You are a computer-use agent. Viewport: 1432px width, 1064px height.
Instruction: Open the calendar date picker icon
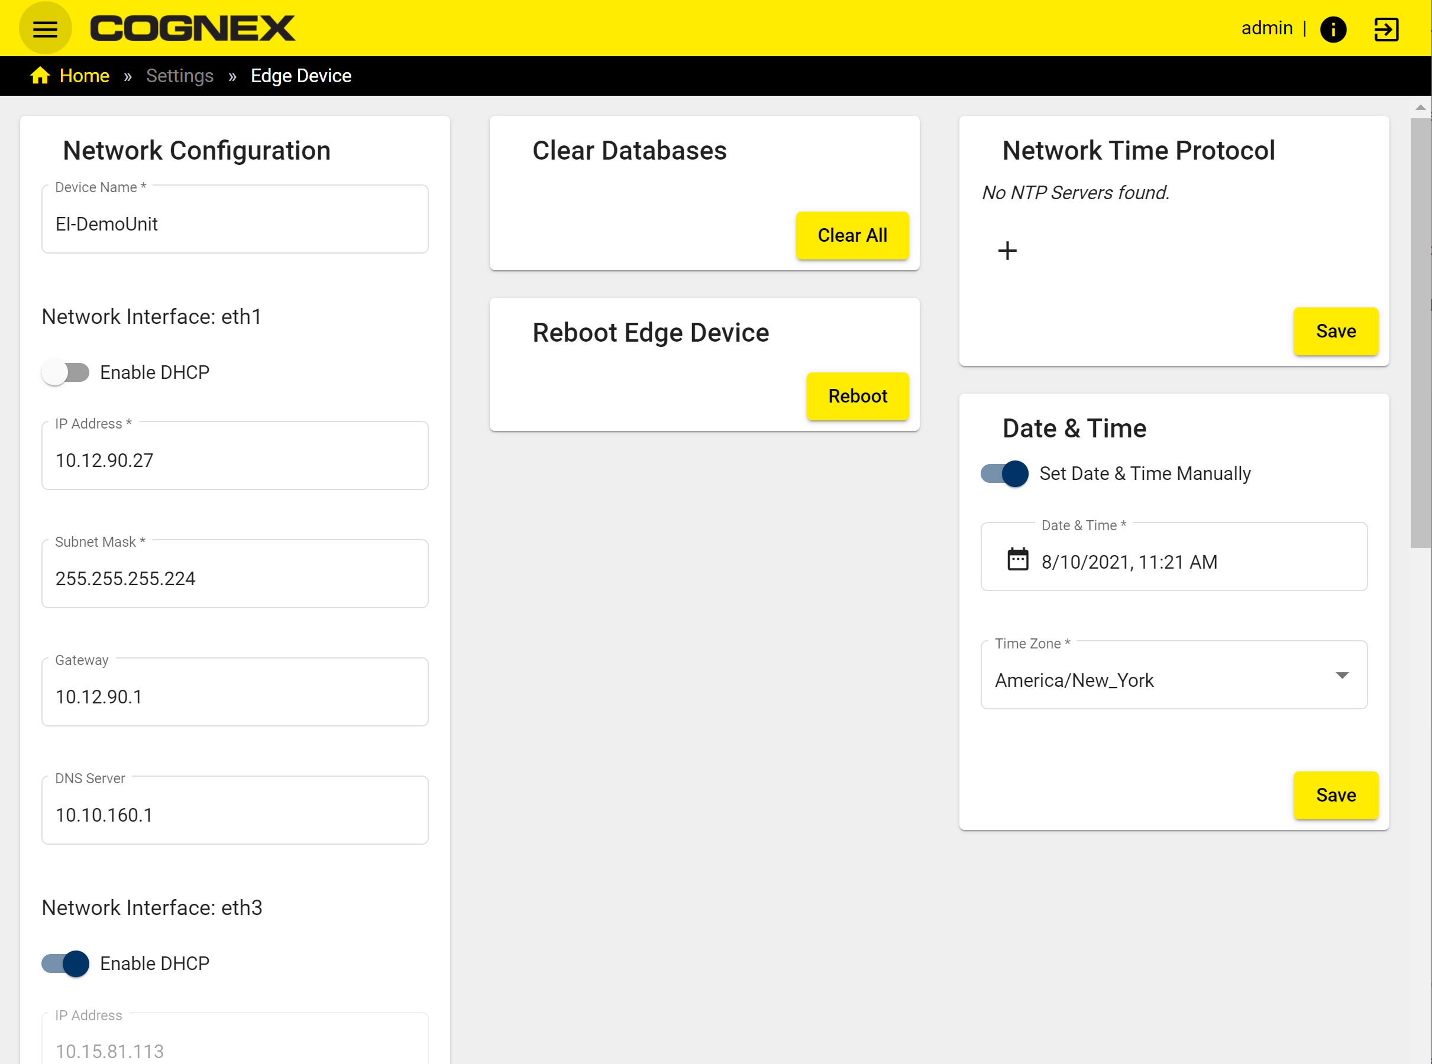point(1017,559)
